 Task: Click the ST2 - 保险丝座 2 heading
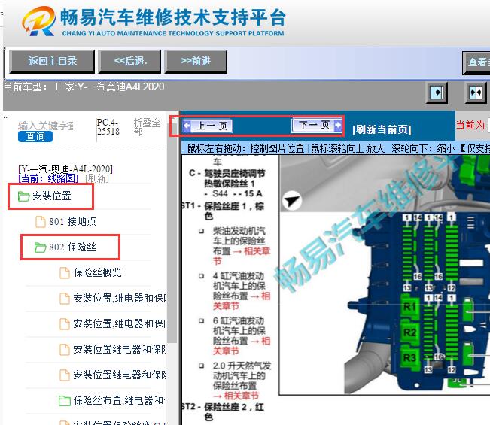click(x=223, y=412)
